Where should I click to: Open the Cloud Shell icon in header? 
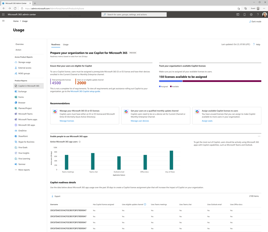[238, 15]
